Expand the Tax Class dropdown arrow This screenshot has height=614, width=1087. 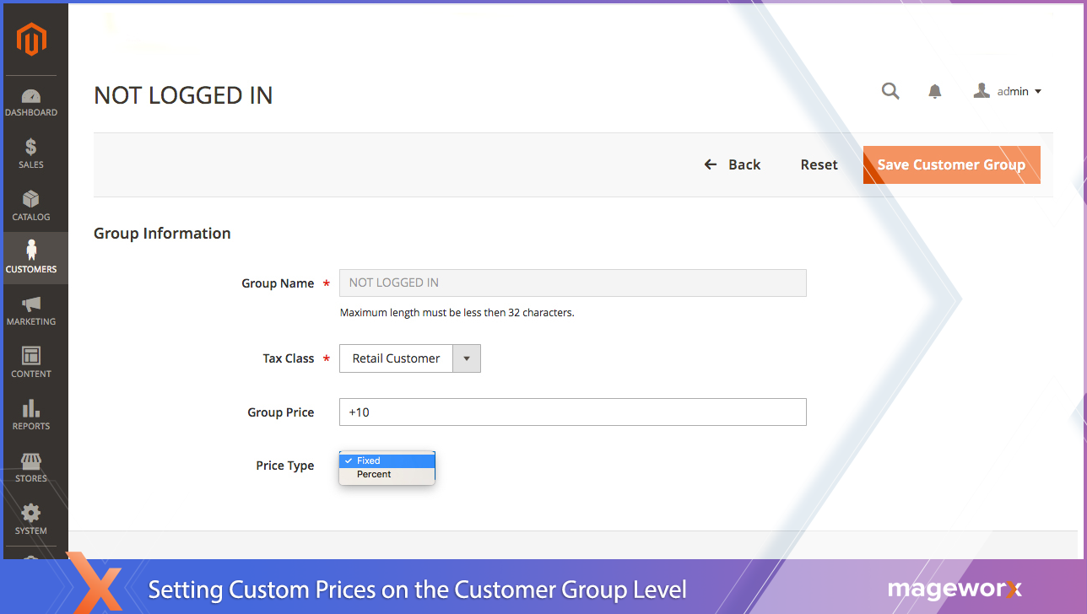tap(467, 358)
